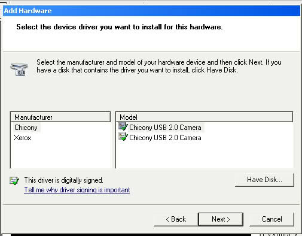
Task: Open the 'Tell me why driver signing is important' link
Action: 77,190
